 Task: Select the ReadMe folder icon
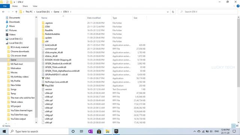click(43, 30)
